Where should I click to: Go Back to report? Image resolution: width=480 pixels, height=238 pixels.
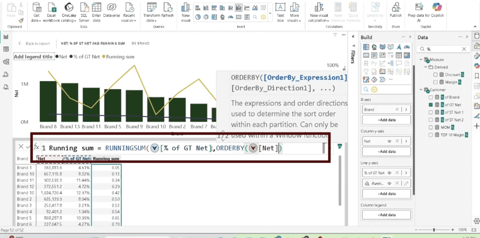pos(34,44)
